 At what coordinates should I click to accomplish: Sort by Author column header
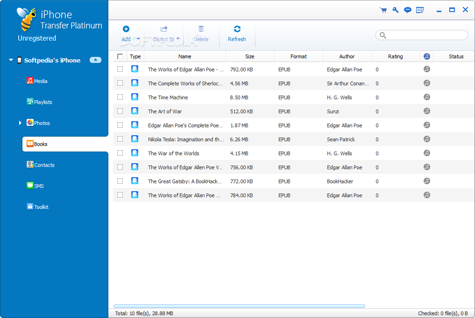(347, 56)
